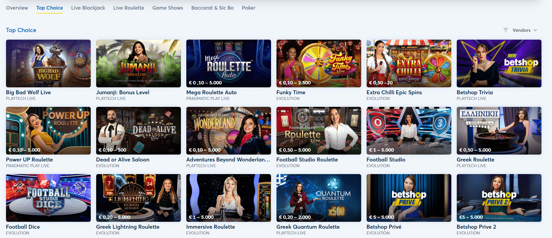Viewport: 552px width, 238px height.
Task: Launch the Immersive Roulette game thumbnail
Action: point(229,198)
